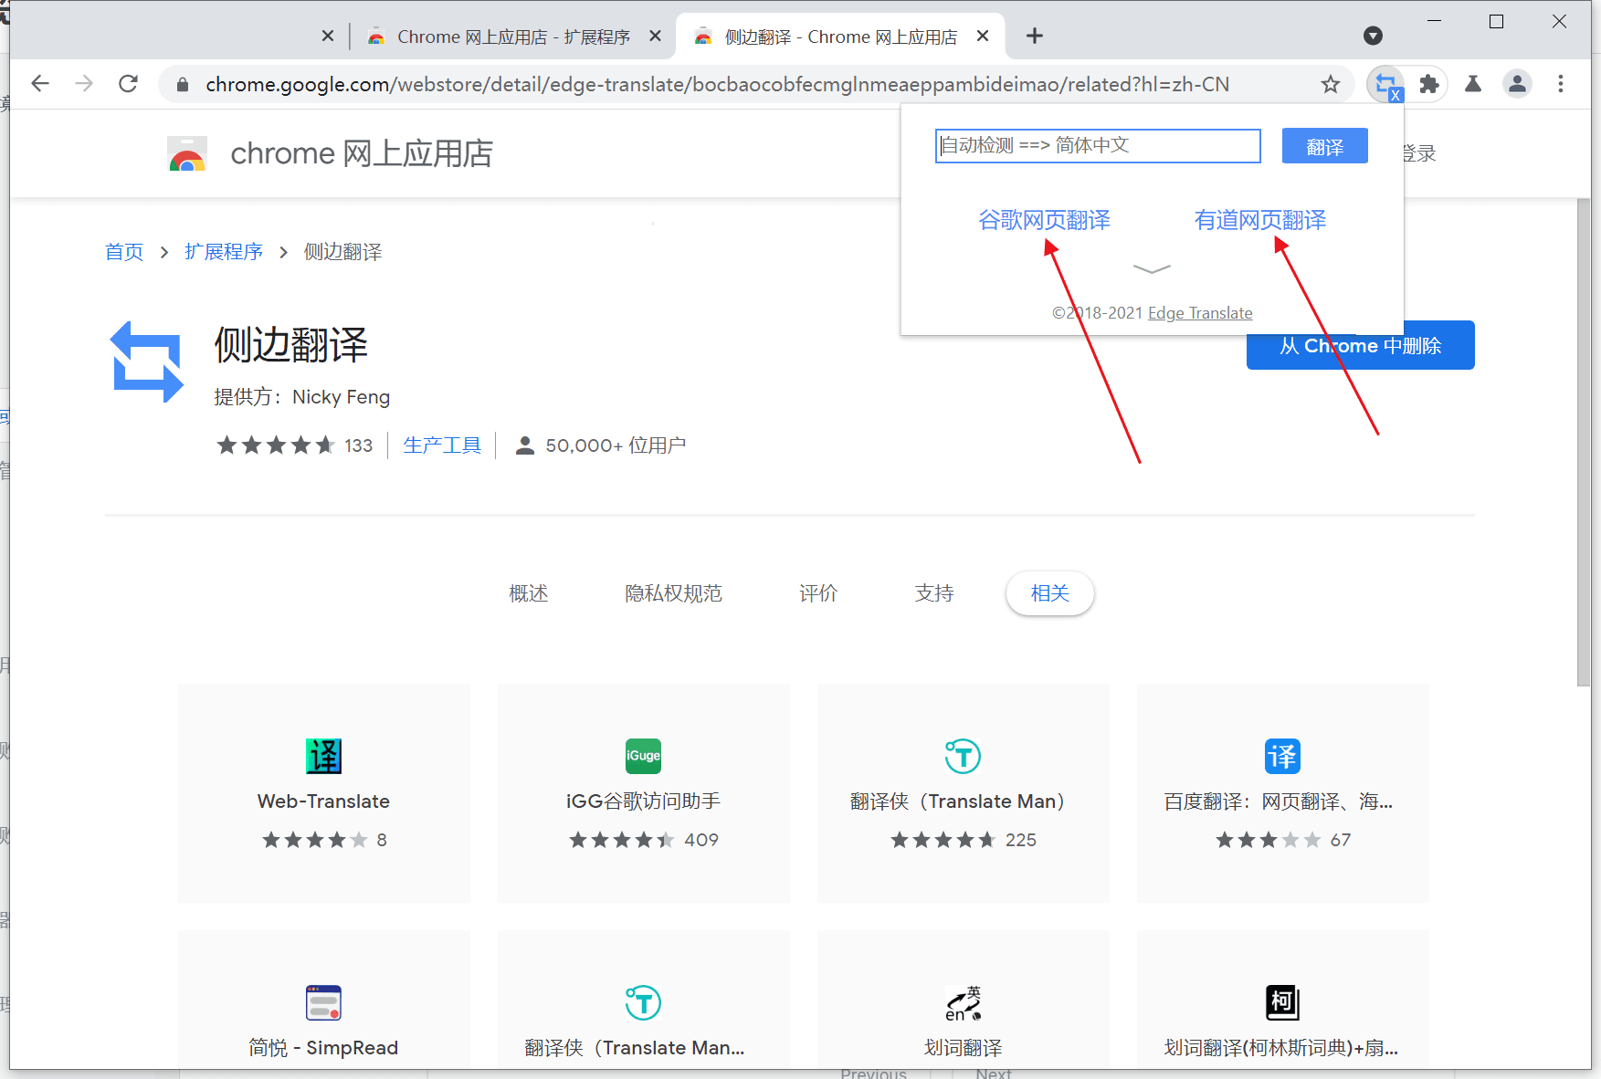Open the tab search dropdown arrow
This screenshot has width=1601, height=1079.
coord(1373,36)
